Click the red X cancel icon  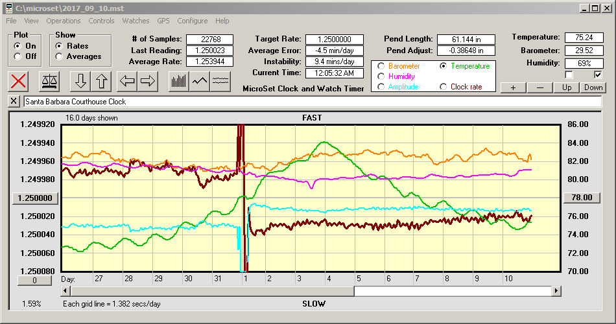click(19, 81)
